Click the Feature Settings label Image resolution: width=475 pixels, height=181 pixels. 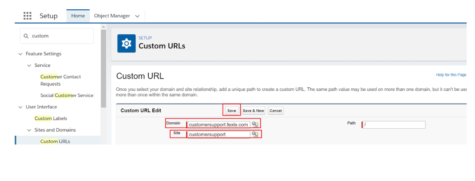coord(43,54)
